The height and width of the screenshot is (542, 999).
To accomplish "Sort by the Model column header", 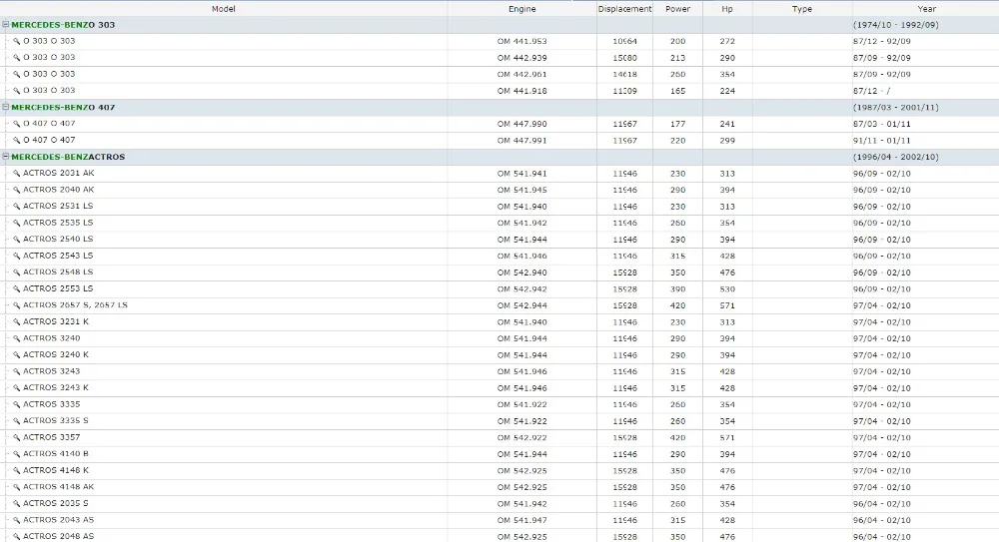I will point(223,9).
